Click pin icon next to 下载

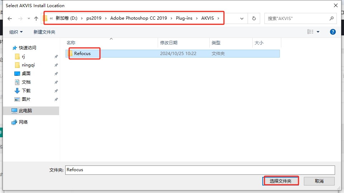click(x=56, y=90)
